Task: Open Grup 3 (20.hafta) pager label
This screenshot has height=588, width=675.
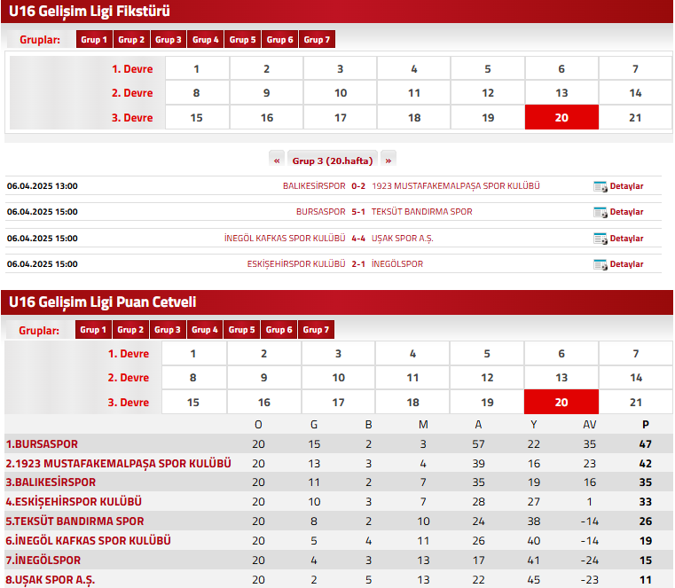Action: (x=332, y=161)
